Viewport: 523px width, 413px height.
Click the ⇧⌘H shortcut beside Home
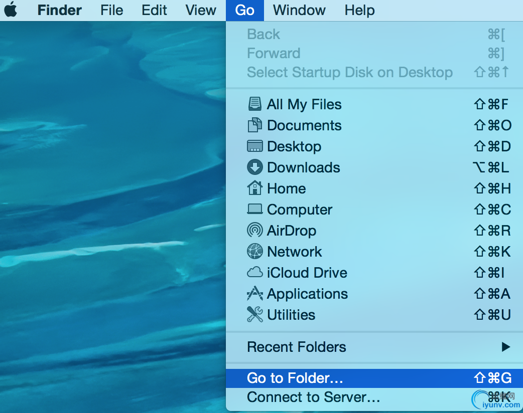click(492, 188)
